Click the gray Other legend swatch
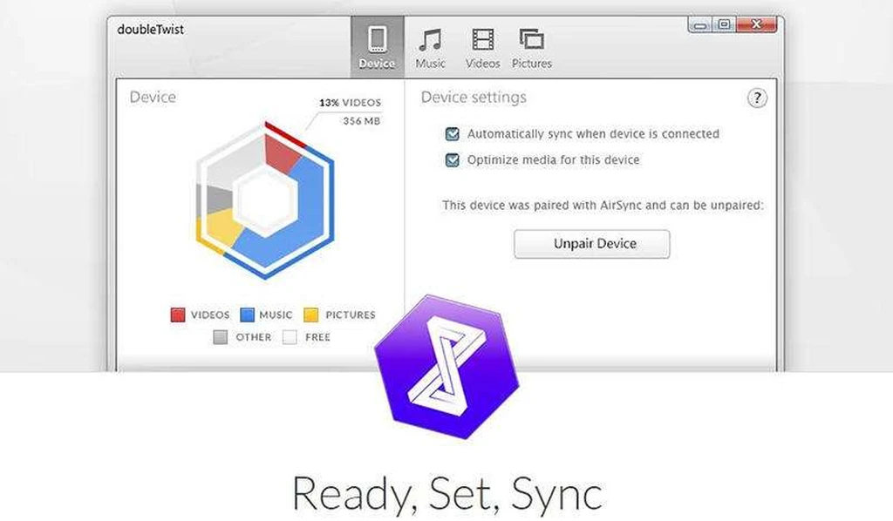 221,337
